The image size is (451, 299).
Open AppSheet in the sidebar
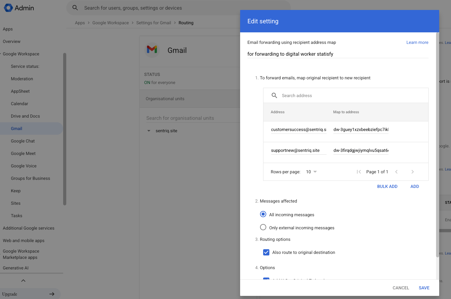pyautogui.click(x=20, y=91)
